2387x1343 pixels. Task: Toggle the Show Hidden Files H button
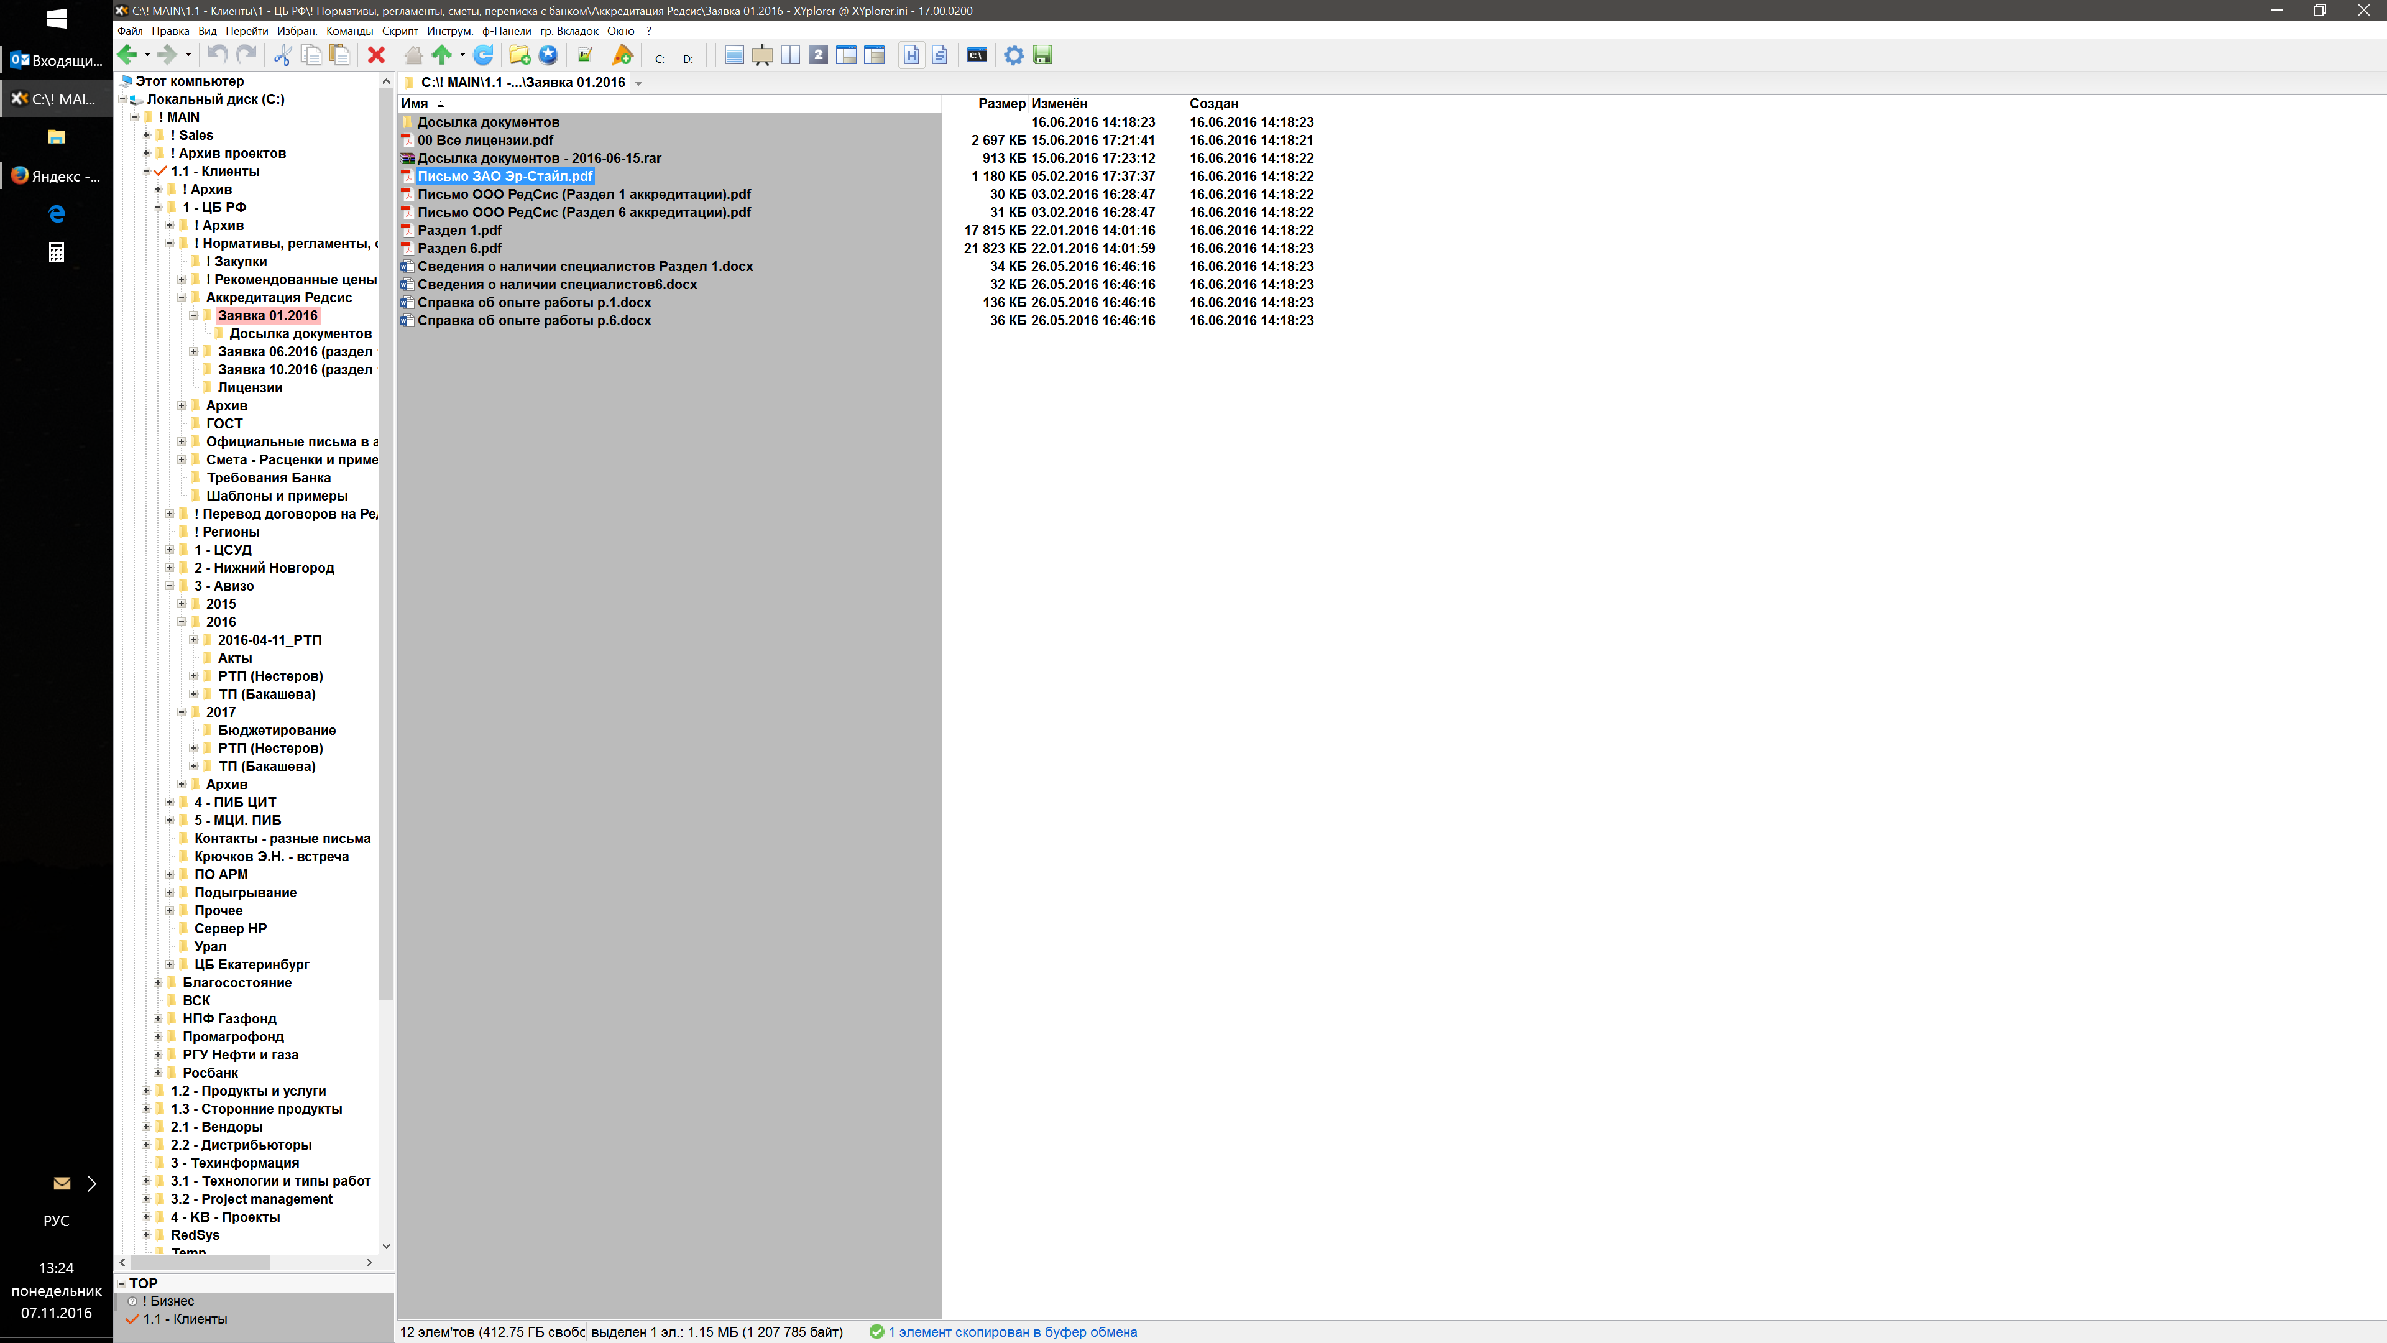912,55
